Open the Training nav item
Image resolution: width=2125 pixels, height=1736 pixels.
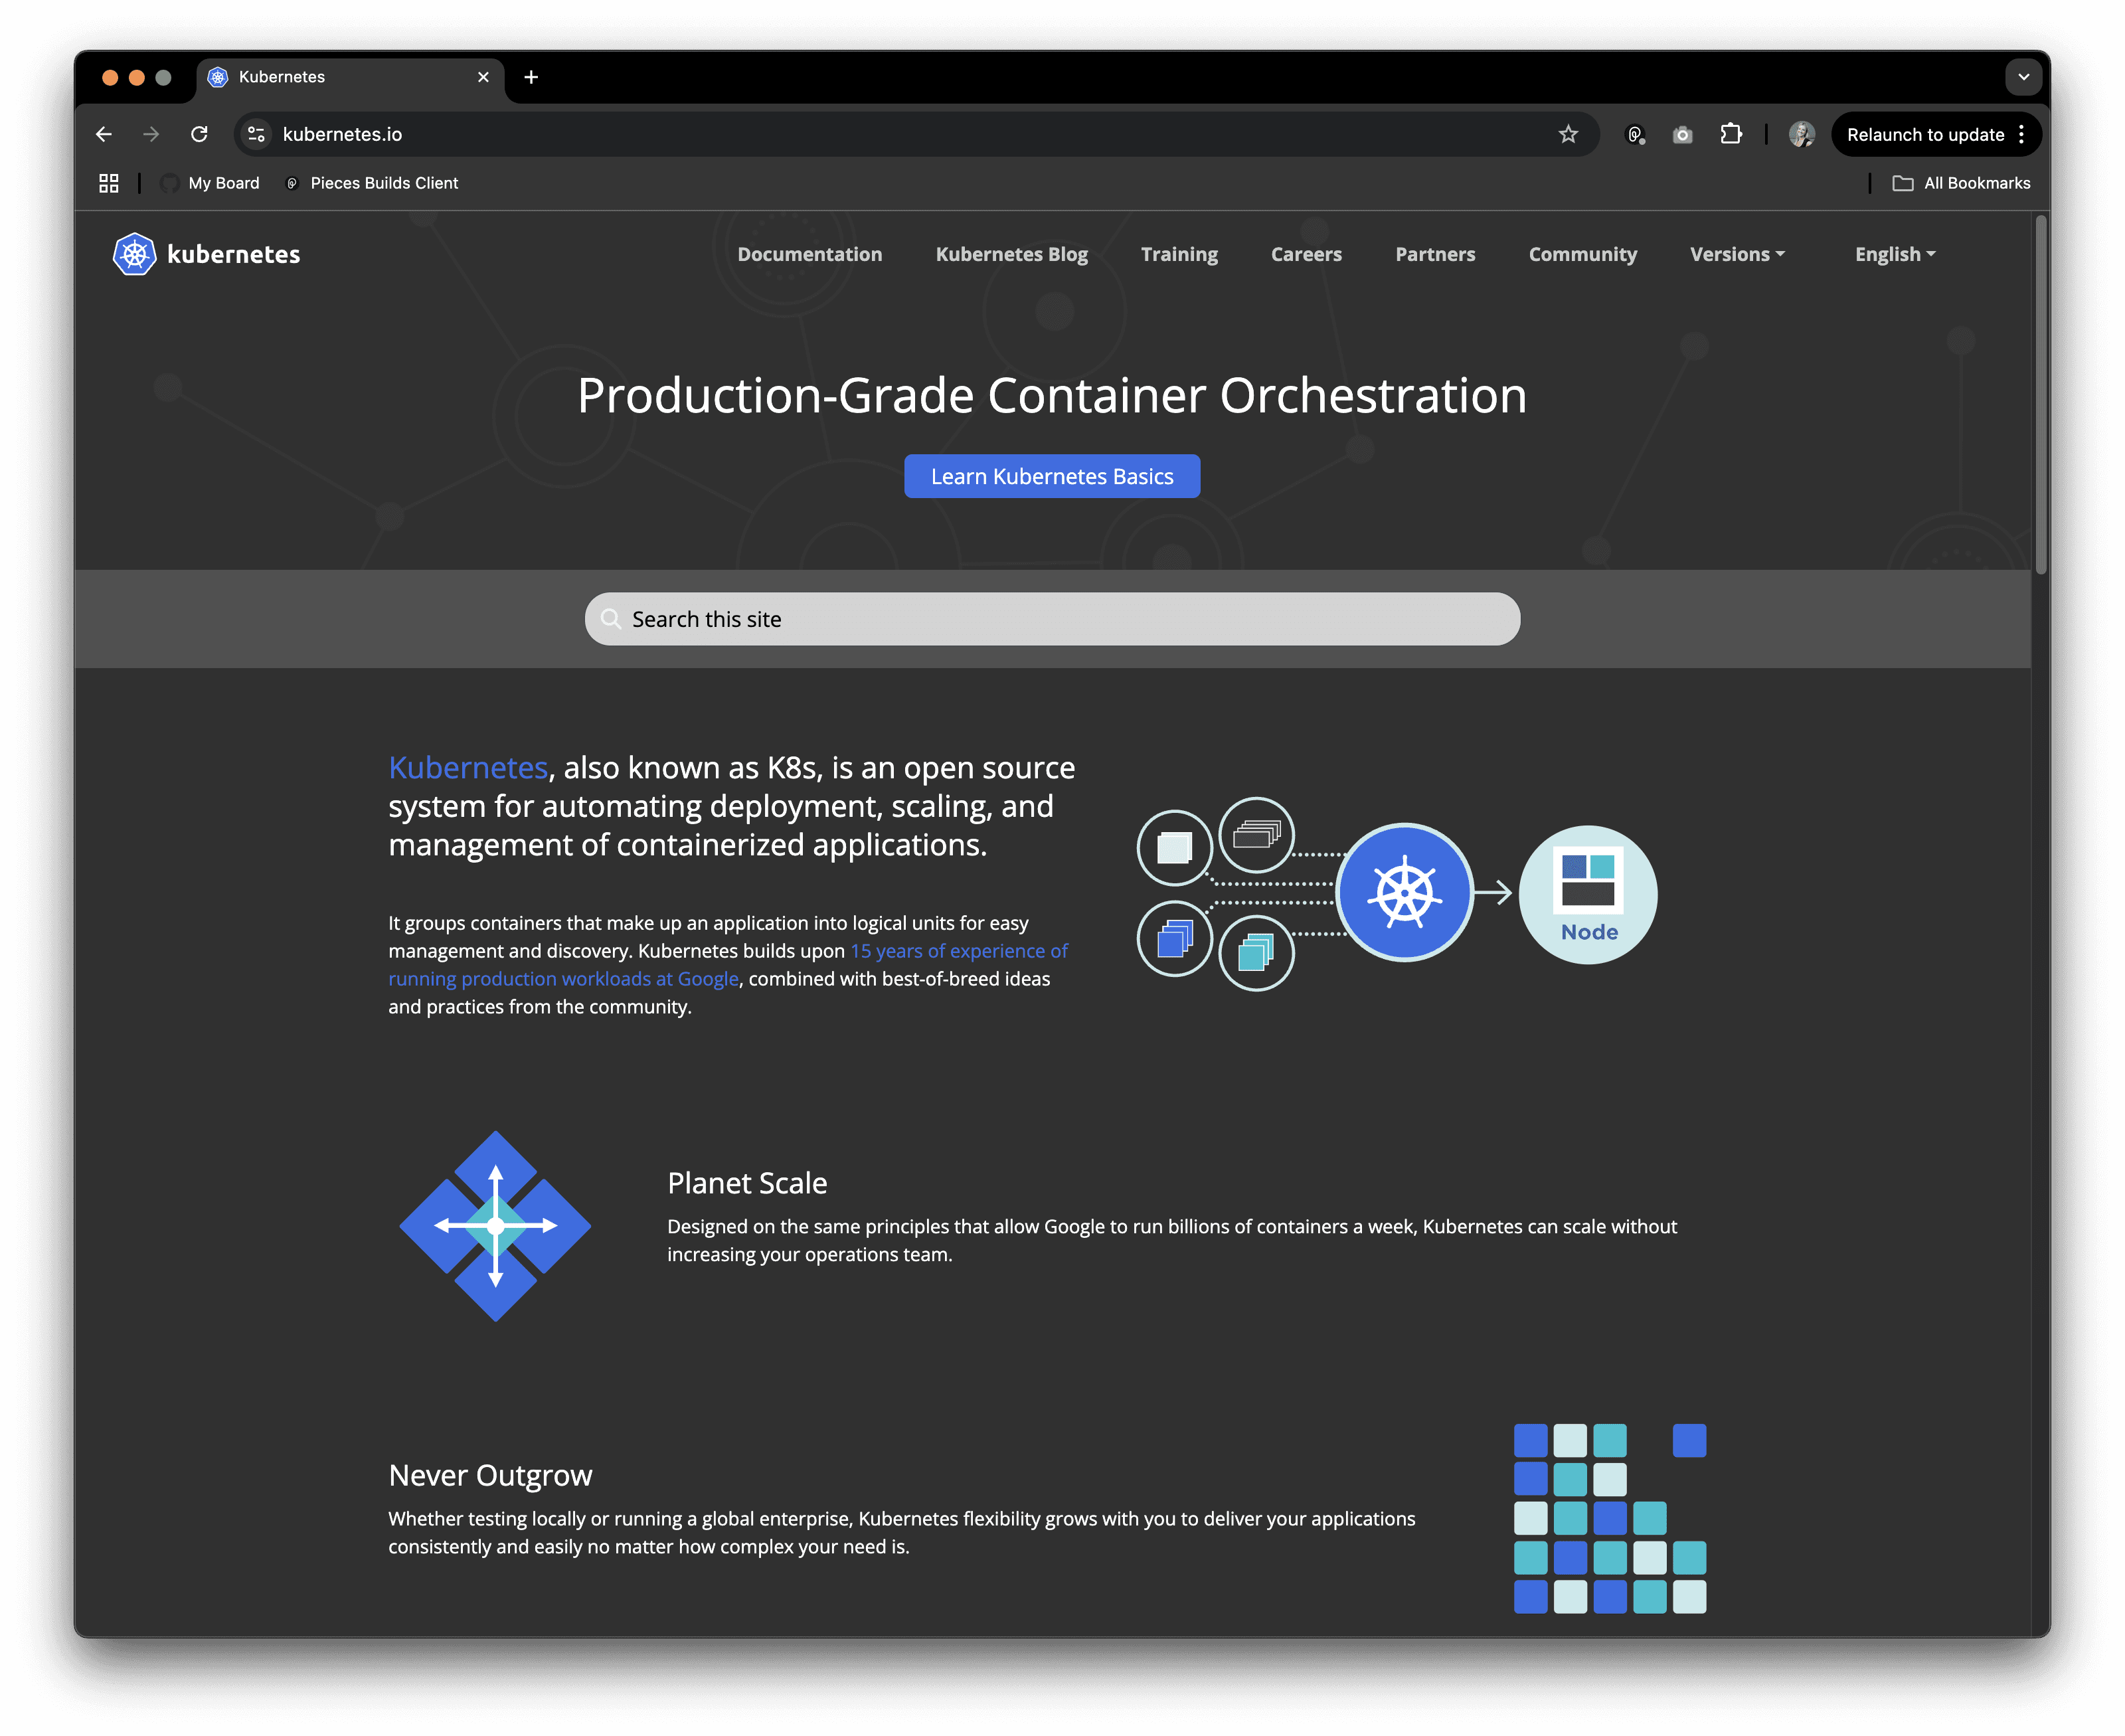click(x=1179, y=254)
